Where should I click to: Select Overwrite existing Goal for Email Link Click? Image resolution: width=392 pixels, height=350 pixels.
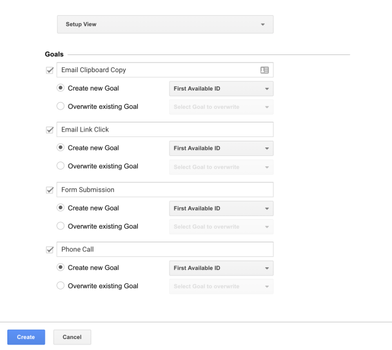coord(61,166)
